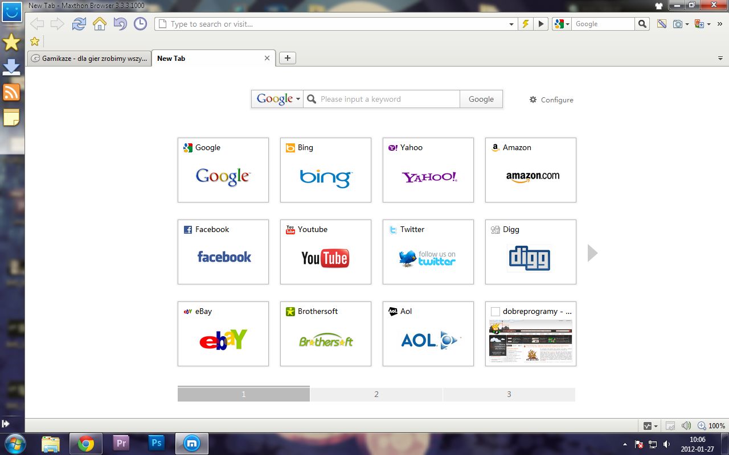Go to quick access page 3
Viewport: 729px width, 455px height.
pyautogui.click(x=509, y=394)
